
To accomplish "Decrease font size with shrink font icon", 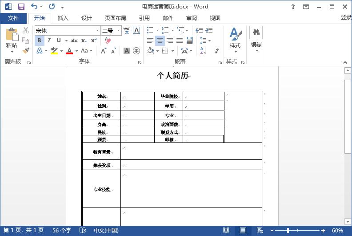I will pos(114,51).
